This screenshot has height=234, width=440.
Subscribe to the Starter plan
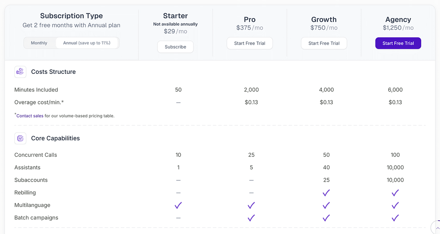175,47
